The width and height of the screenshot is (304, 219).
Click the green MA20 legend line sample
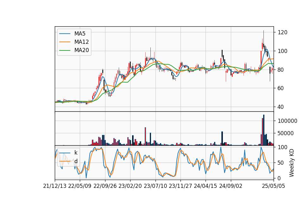65,50
